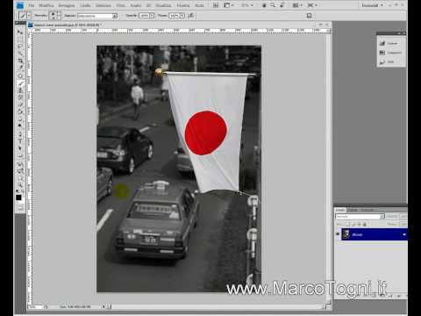Select the Clone Stamp tool

point(20,90)
